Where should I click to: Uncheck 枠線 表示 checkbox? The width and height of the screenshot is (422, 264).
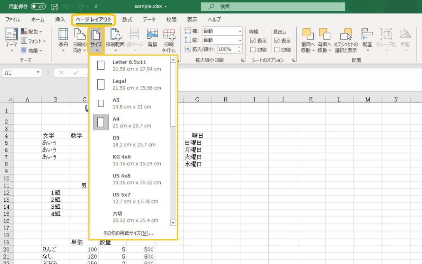pyautogui.click(x=253, y=41)
